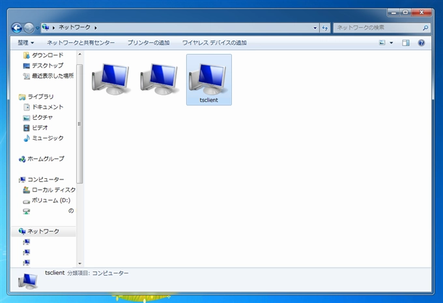
Task: Click the ホームグループ icon
Action: pos(22,159)
